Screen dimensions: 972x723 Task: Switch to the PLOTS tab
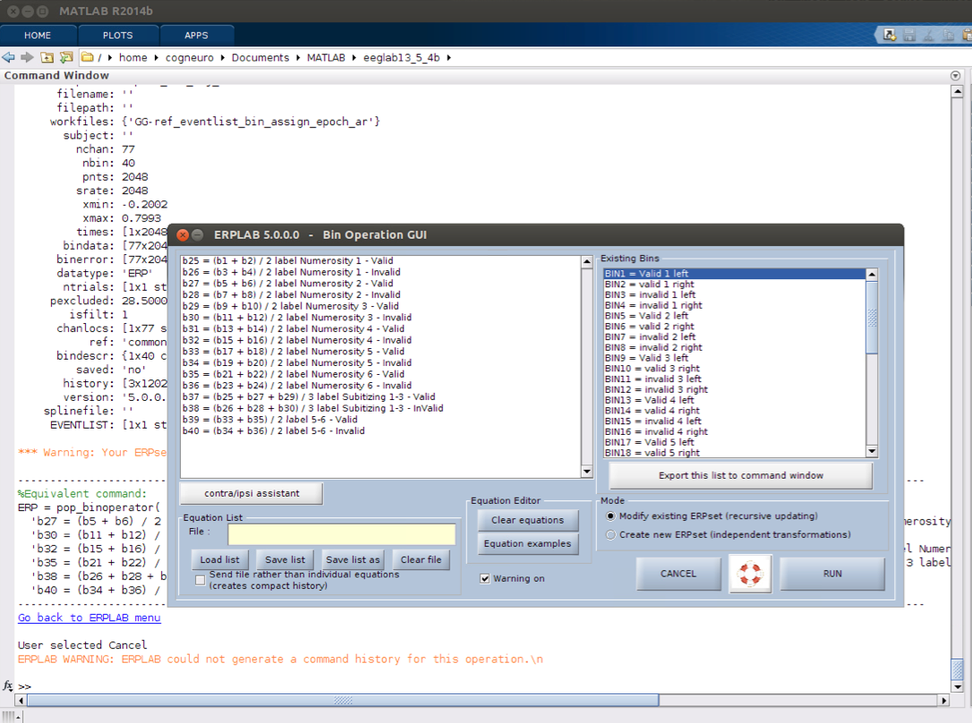click(x=118, y=35)
